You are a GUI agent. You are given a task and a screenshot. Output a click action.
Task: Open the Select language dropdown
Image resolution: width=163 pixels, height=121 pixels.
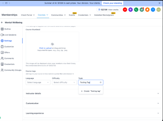click(x=38, y=83)
